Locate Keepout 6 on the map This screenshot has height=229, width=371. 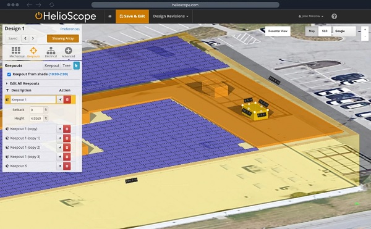60,166
